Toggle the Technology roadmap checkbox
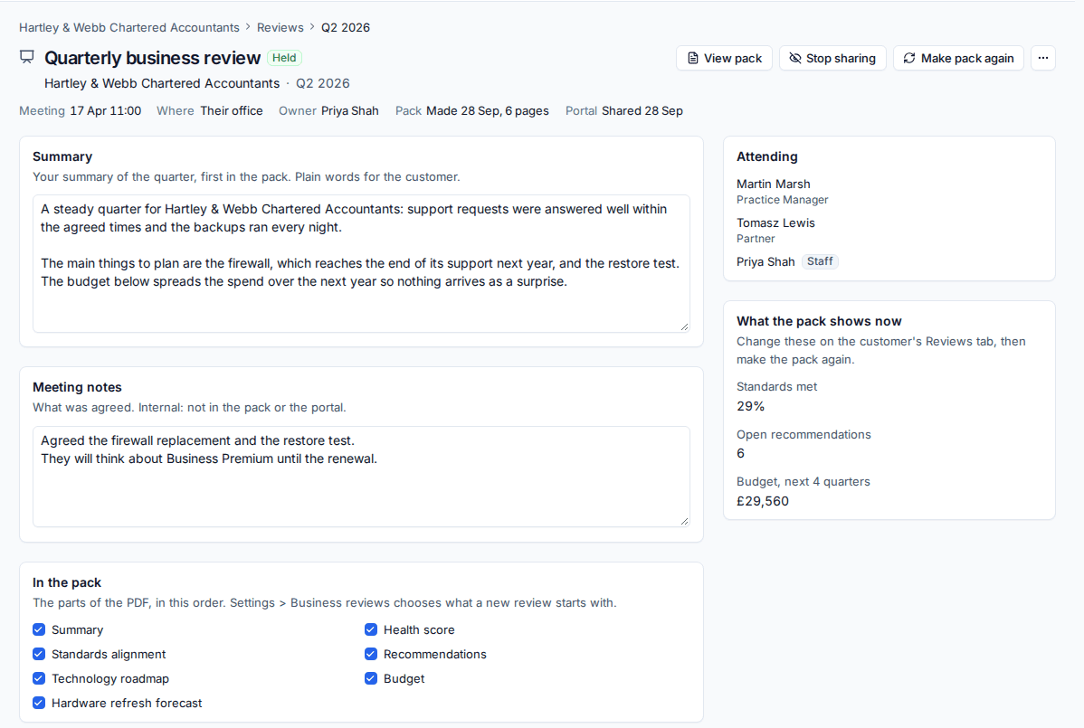Viewport: 1084px width, 728px height. [39, 678]
